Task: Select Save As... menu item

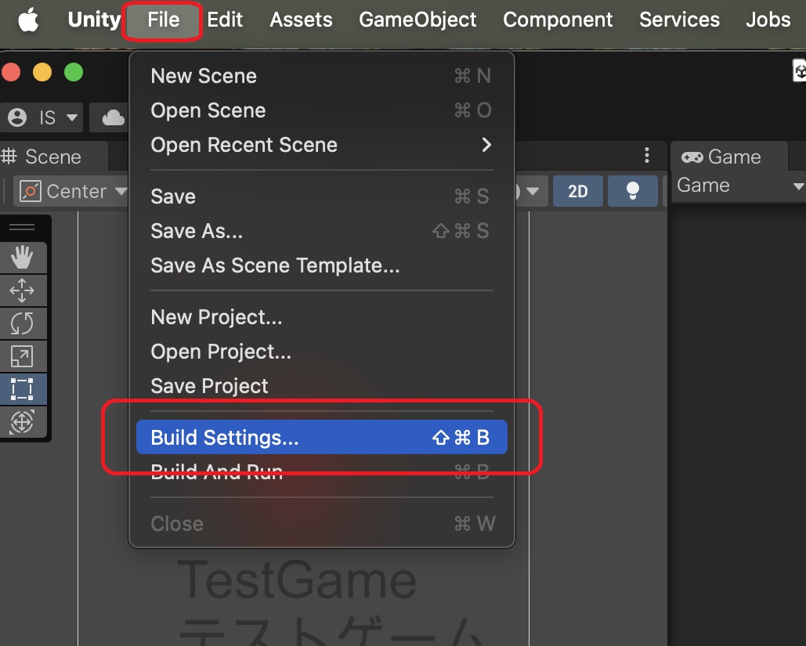Action: (321, 231)
